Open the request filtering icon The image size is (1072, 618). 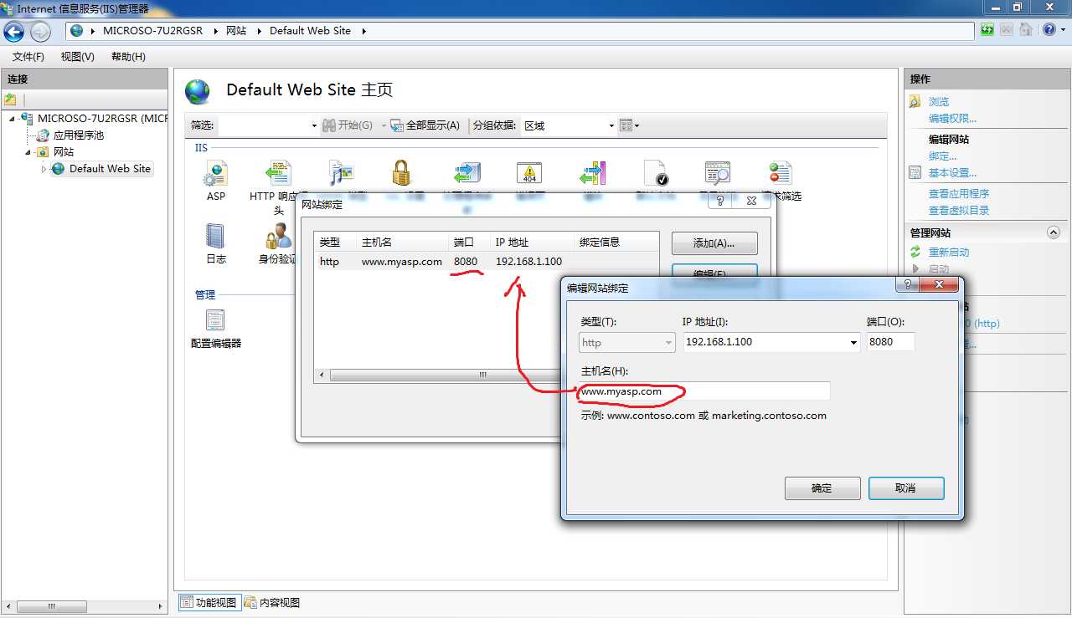(781, 174)
